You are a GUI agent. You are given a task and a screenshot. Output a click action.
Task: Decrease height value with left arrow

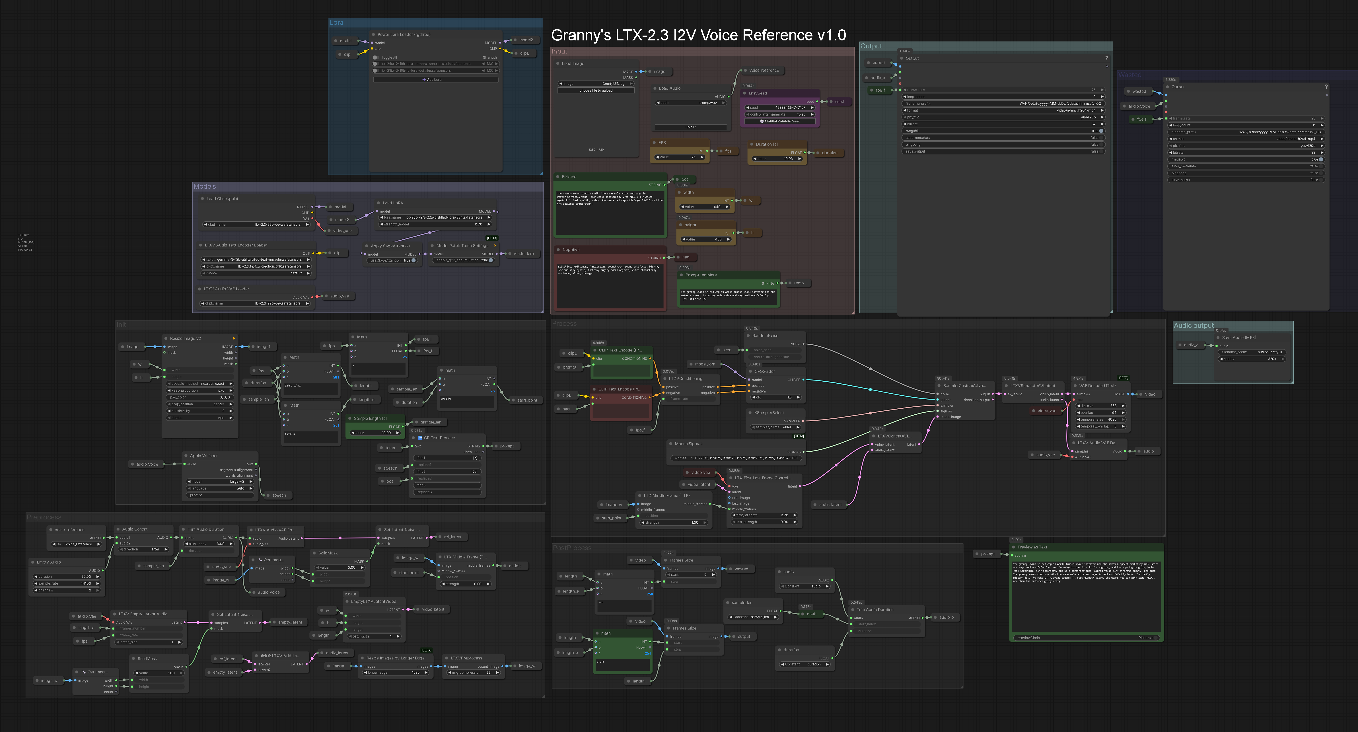(x=684, y=239)
